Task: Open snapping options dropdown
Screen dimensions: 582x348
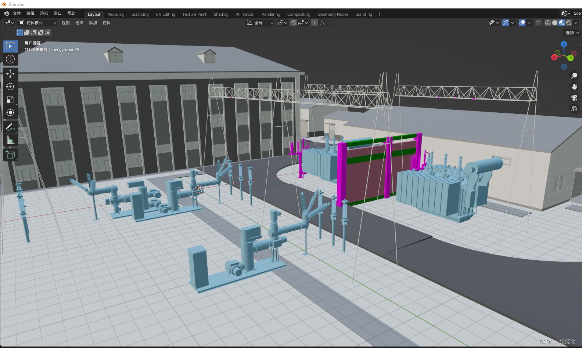Action: pyautogui.click(x=303, y=23)
